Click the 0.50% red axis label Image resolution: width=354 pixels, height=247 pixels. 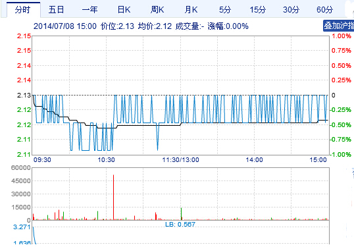point(341,66)
